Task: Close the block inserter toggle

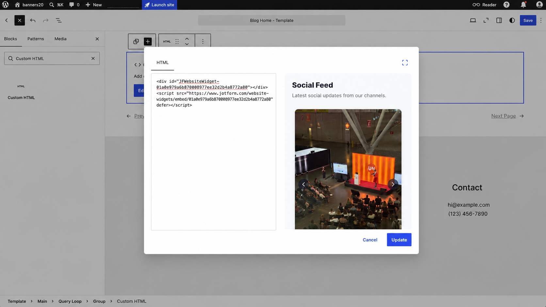Action: coord(20,20)
